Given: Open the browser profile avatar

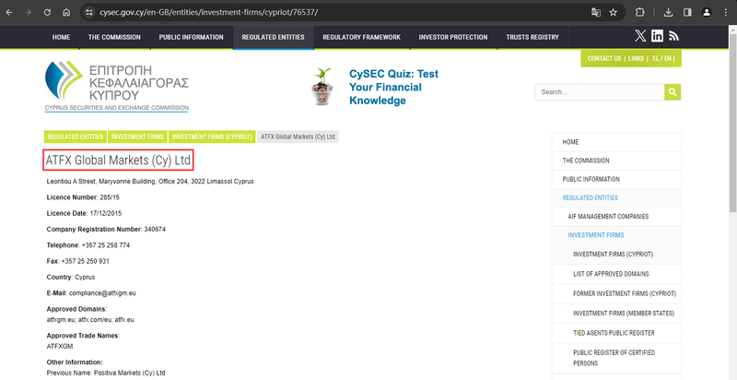Looking at the screenshot, I should point(707,13).
